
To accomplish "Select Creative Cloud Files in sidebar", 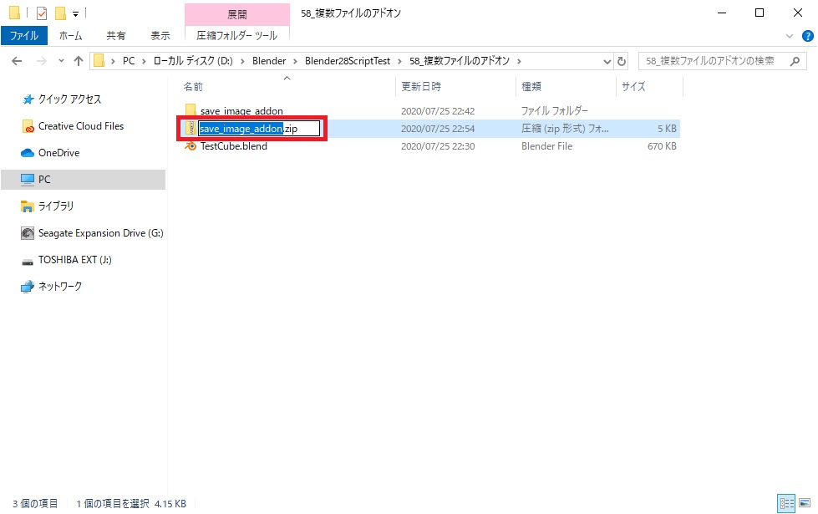I will pos(81,125).
